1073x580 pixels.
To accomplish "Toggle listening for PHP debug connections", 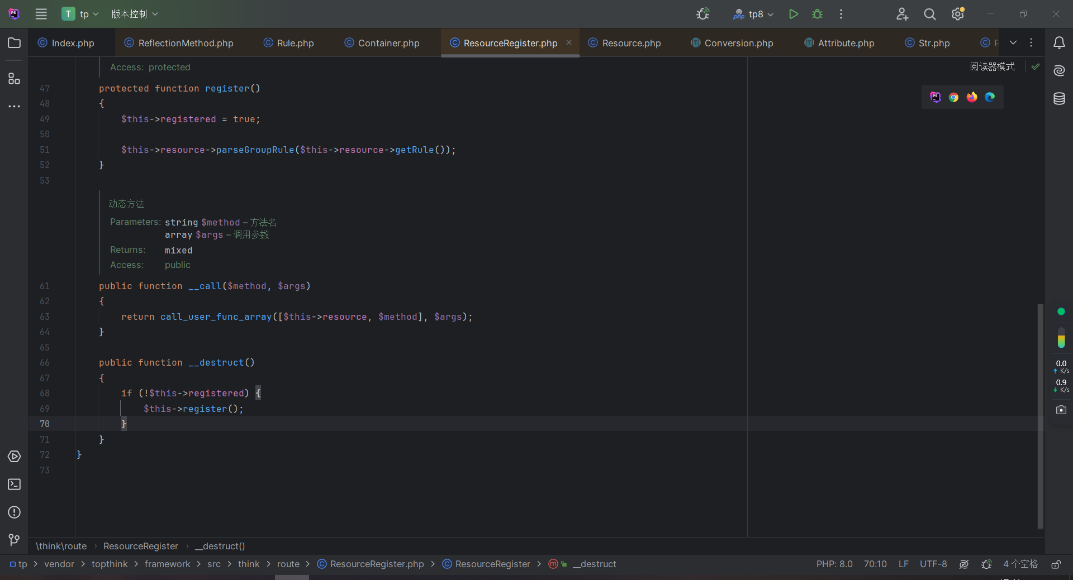I will (x=703, y=14).
